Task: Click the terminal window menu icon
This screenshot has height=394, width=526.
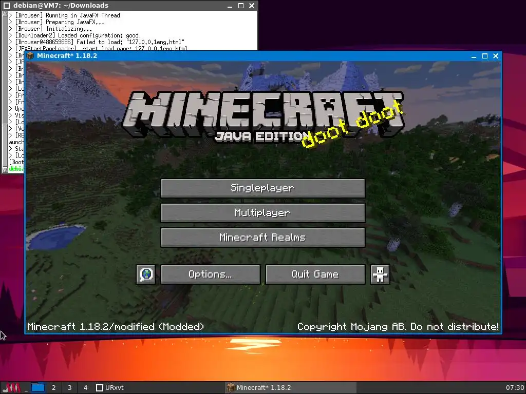Action: 6,5
